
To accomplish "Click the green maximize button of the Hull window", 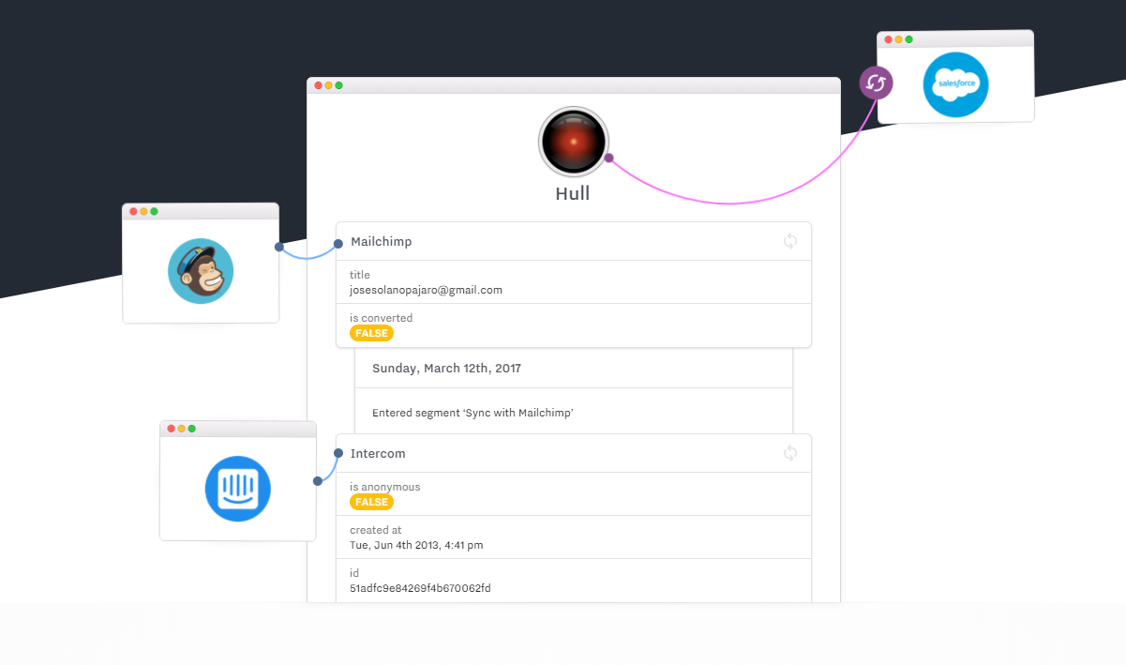I will pos(339,85).
